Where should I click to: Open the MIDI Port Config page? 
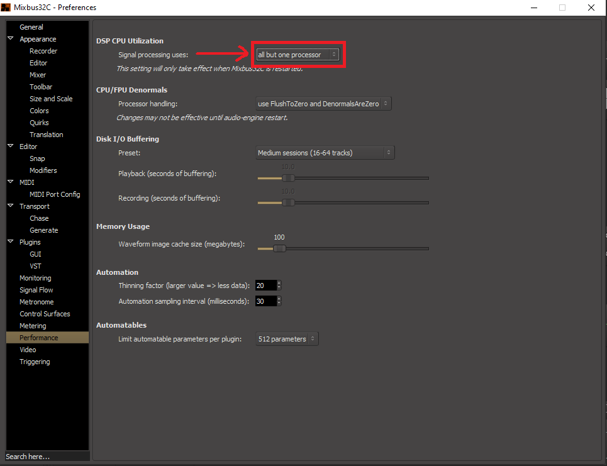[x=55, y=194]
